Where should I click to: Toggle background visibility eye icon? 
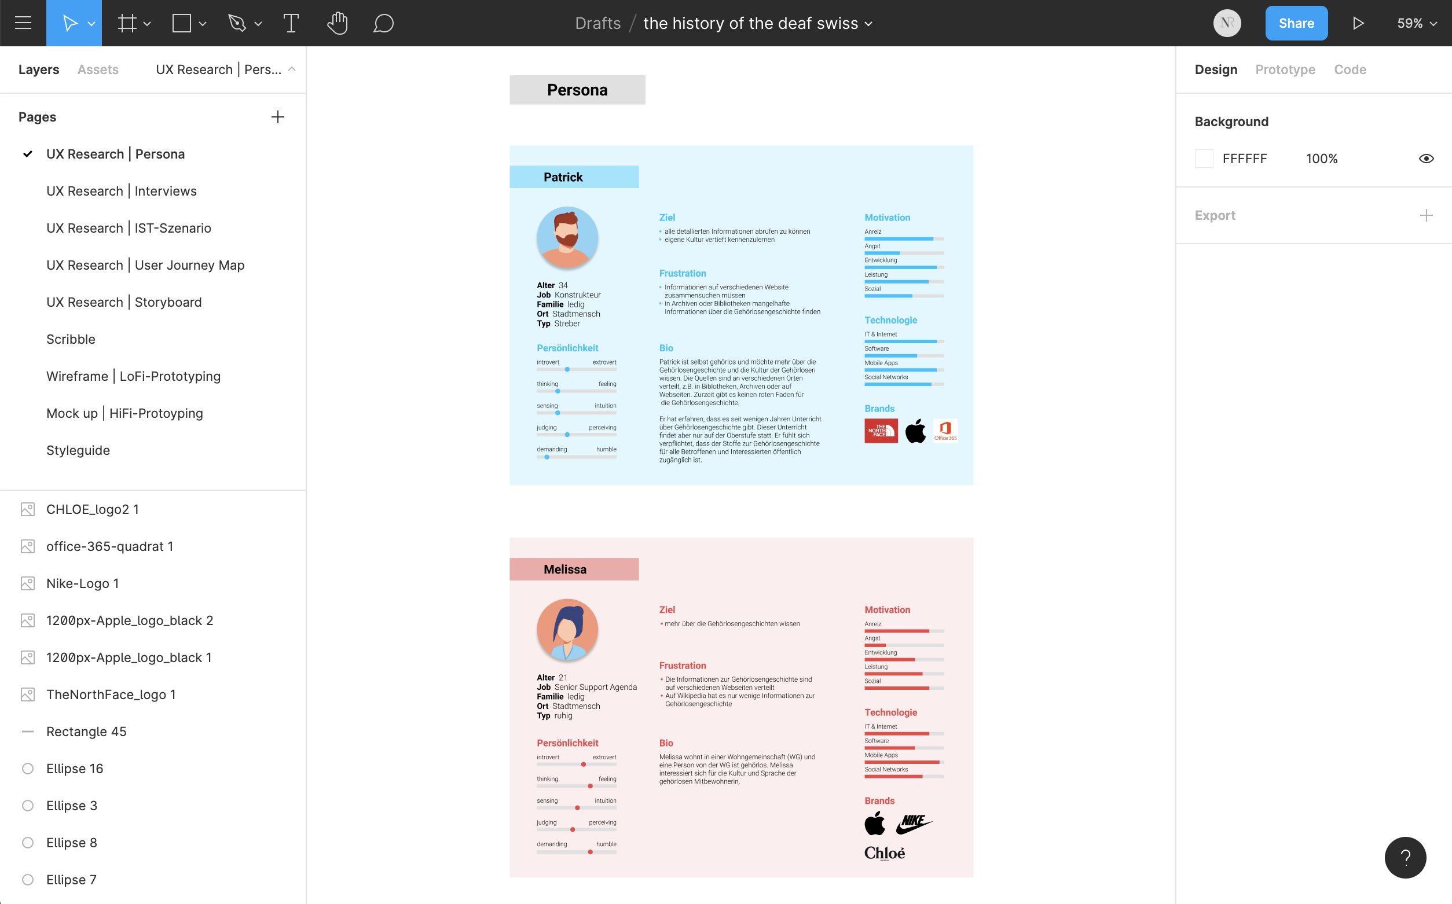[1426, 159]
